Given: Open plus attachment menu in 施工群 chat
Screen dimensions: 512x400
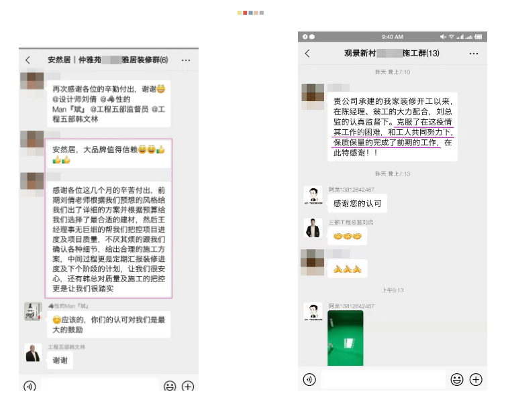Looking at the screenshot, I should tap(476, 379).
